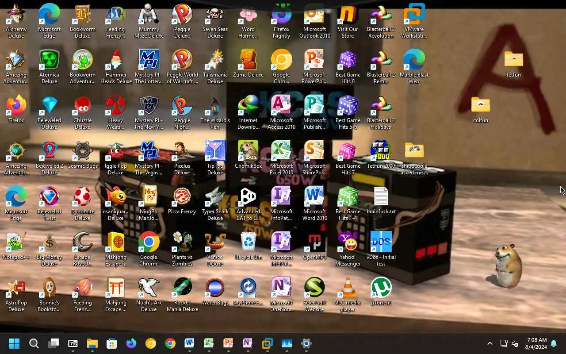
Task: Open Seven Seas Deluxe shortcut
Action: [x=215, y=21]
